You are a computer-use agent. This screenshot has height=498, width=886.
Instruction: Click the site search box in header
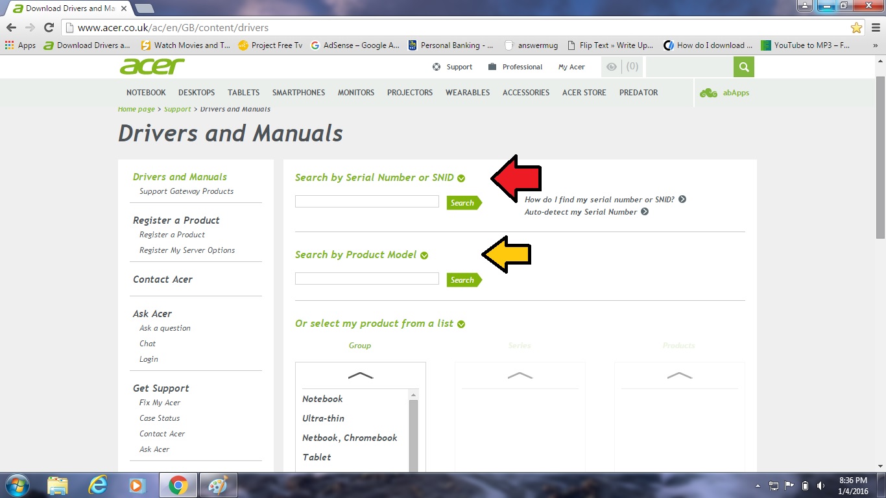[x=689, y=67]
